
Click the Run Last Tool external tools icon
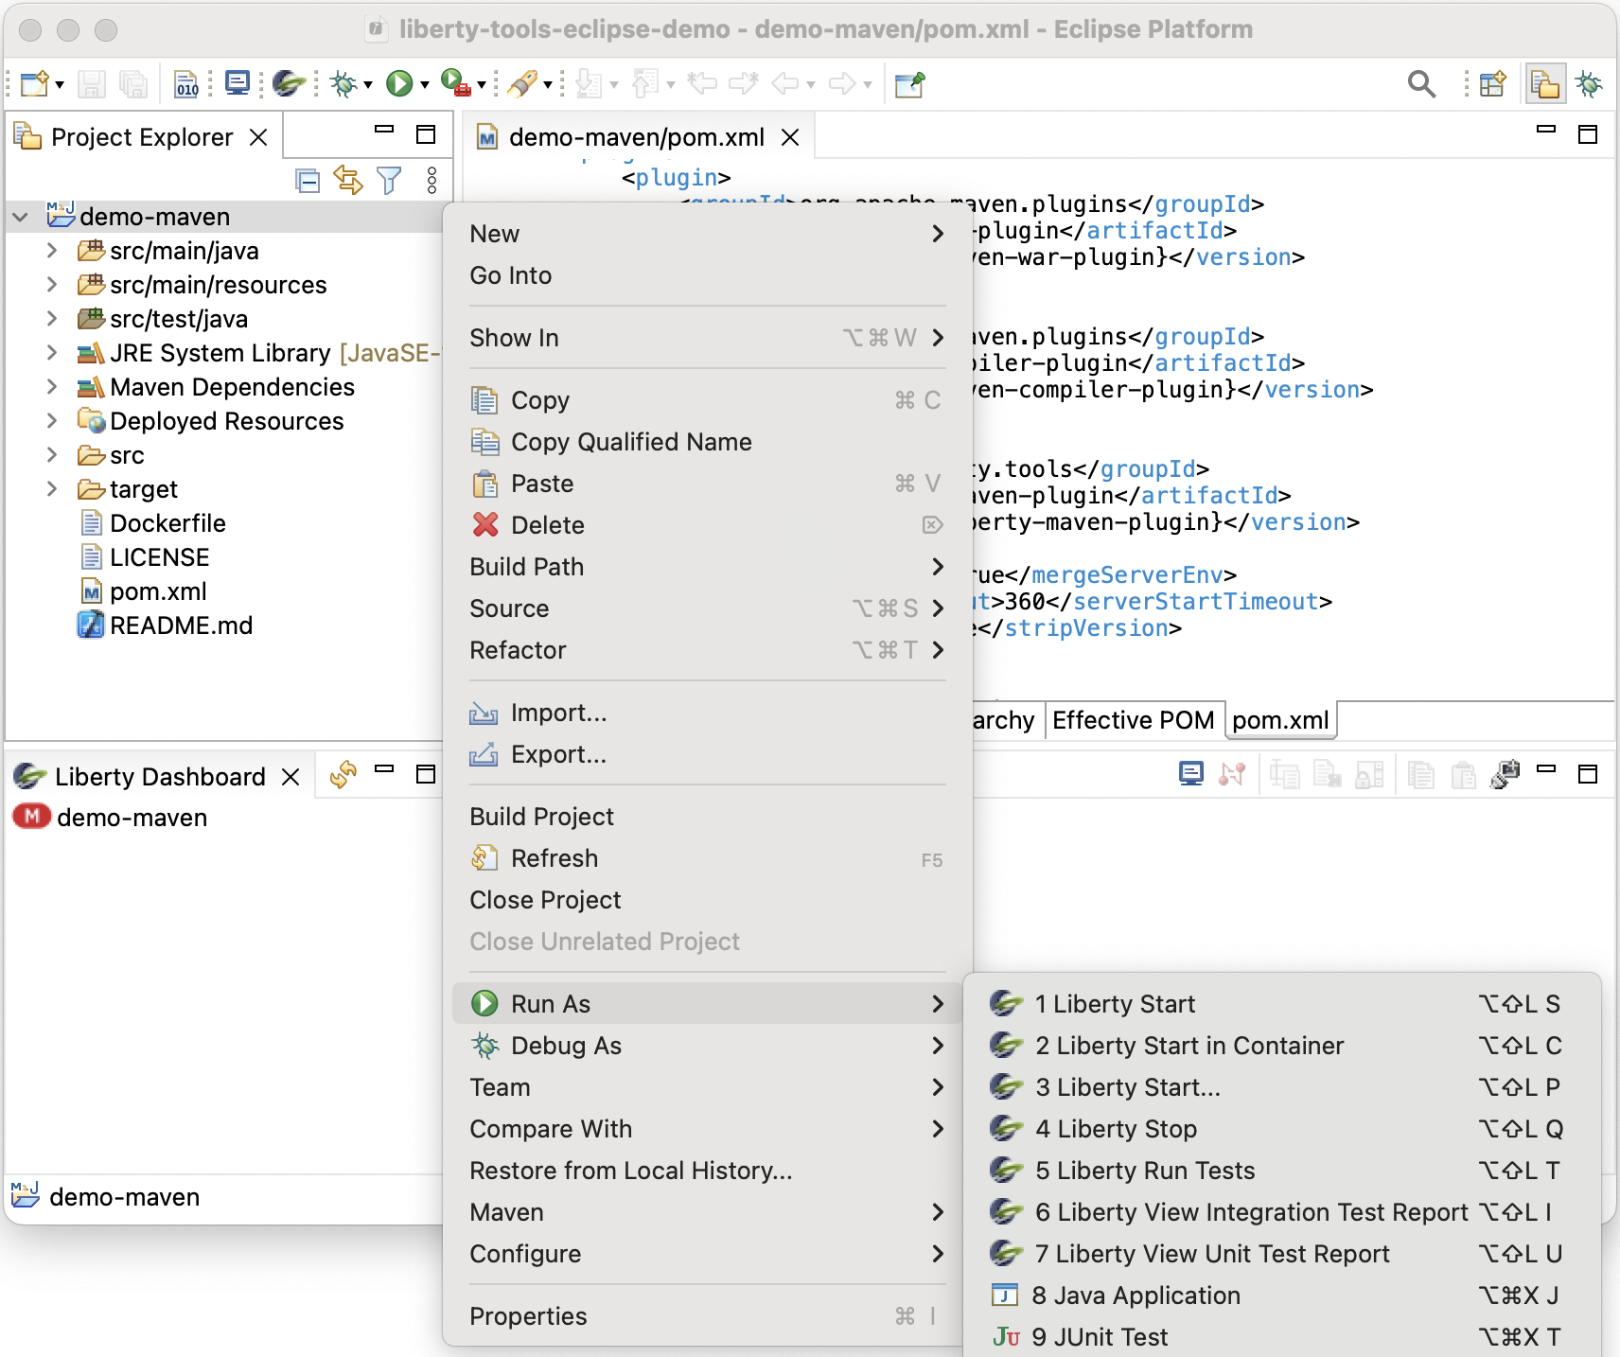pos(455,84)
